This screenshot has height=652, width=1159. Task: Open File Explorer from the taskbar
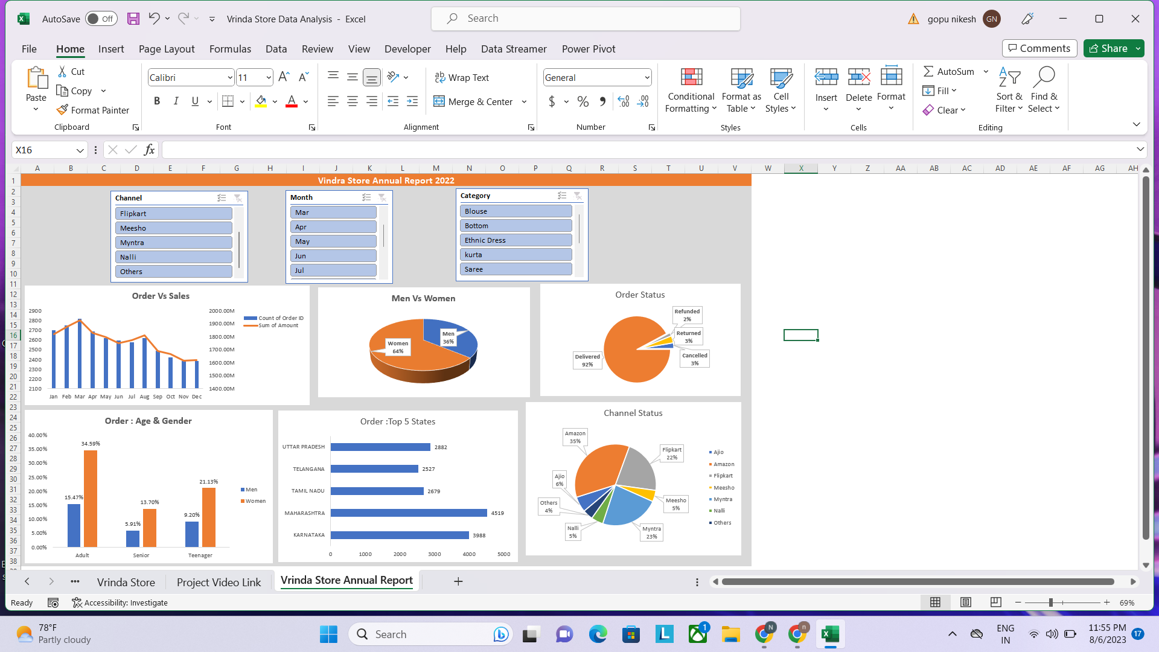[730, 634]
